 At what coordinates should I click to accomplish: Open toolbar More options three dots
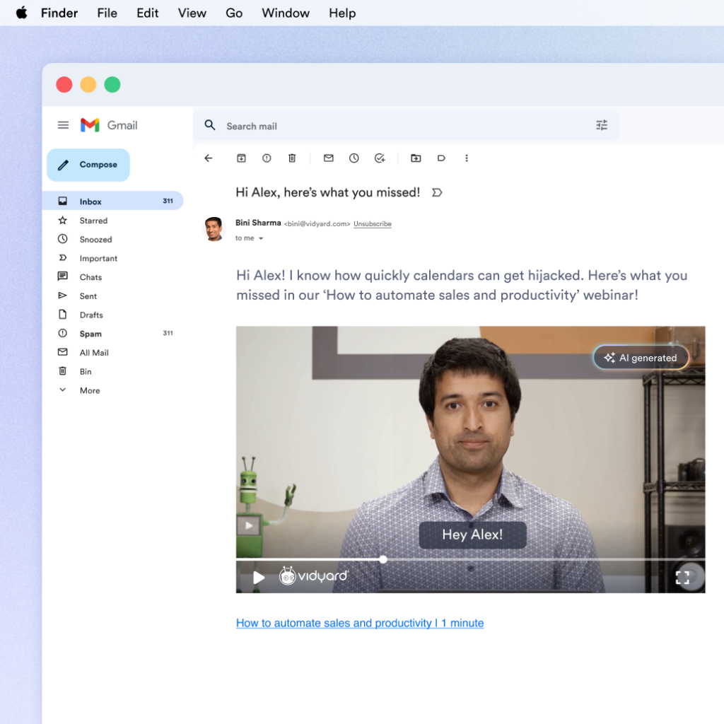coord(467,158)
